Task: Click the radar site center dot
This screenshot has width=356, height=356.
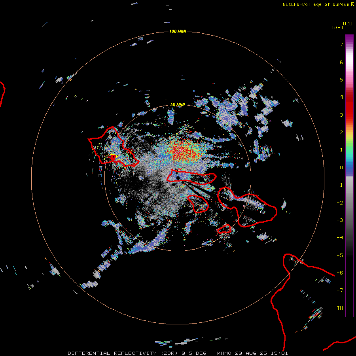Action: click(178, 178)
